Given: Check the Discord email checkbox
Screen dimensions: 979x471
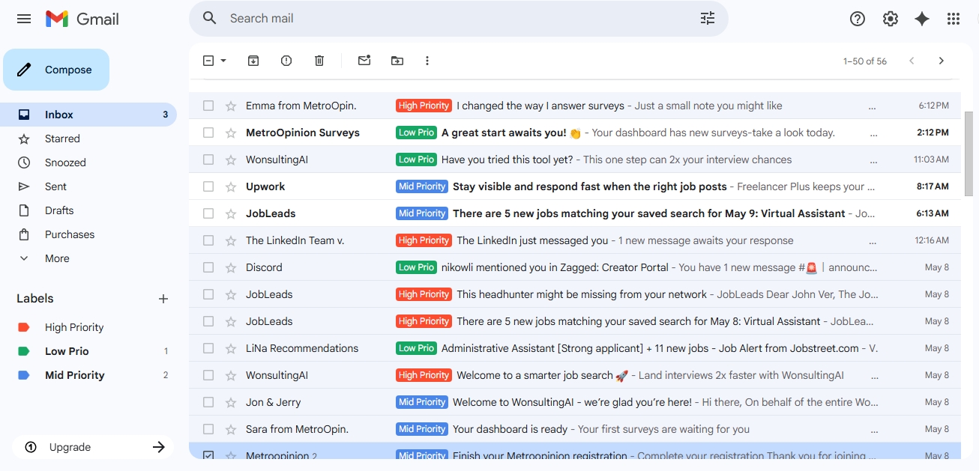Looking at the screenshot, I should tap(208, 267).
